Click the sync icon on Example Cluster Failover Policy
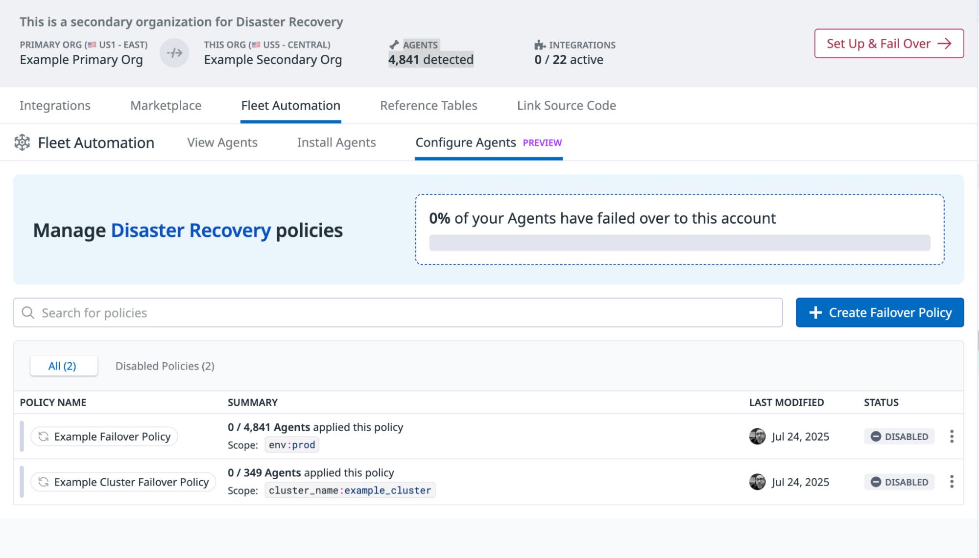Viewport: 979px width, 558px height. (43, 482)
